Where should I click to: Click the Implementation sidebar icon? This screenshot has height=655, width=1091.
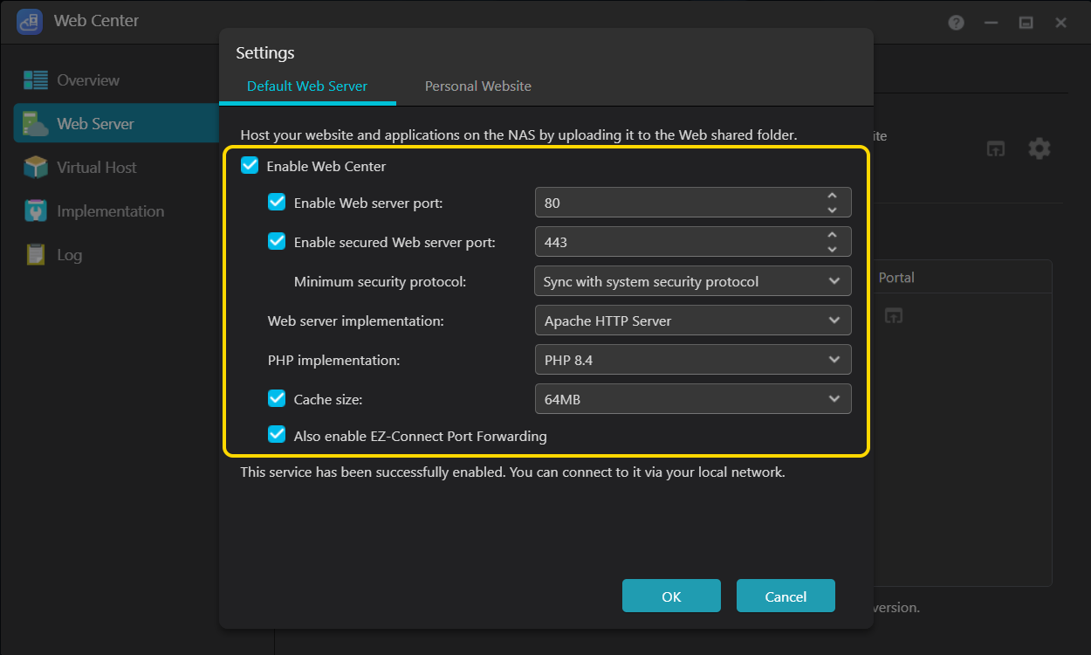point(36,211)
